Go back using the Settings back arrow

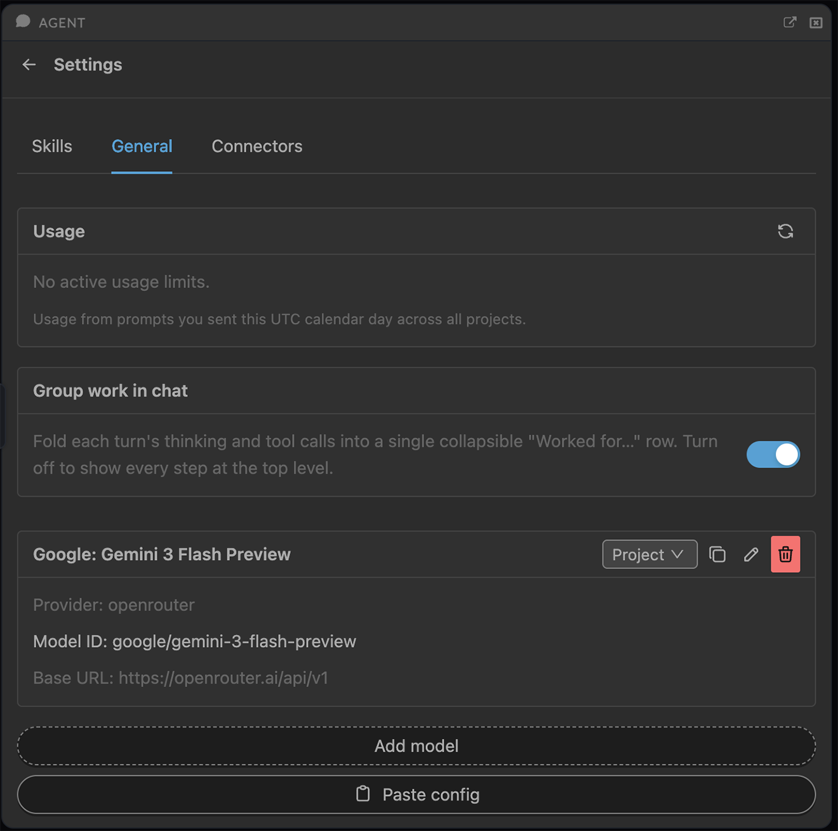pos(29,65)
